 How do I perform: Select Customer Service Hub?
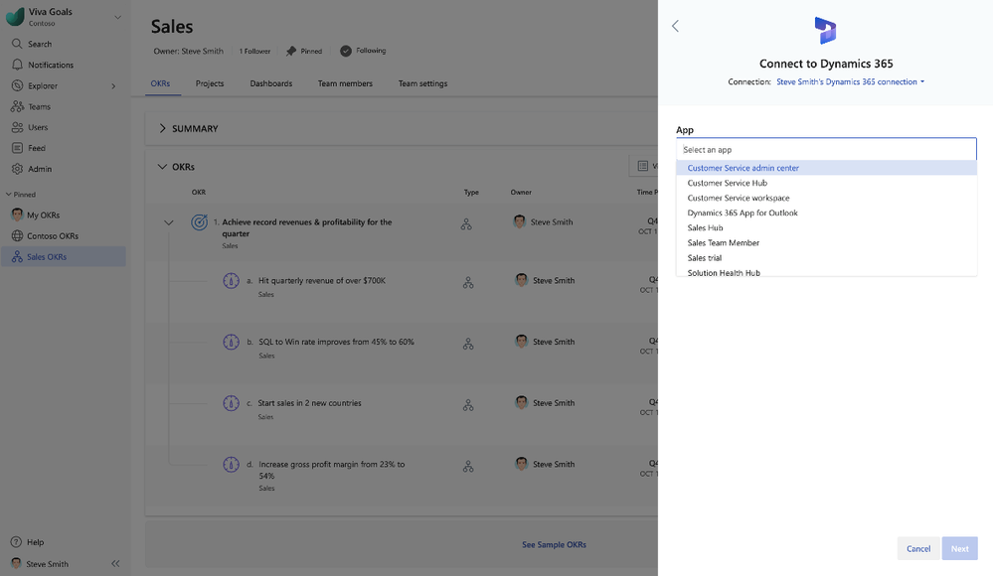tap(826, 183)
